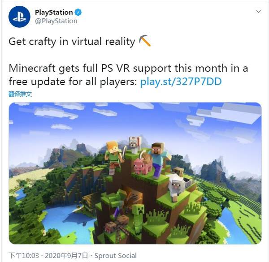Click the green Creeper in the image
Viewport: 269px width, 262px height.
coord(138,219)
